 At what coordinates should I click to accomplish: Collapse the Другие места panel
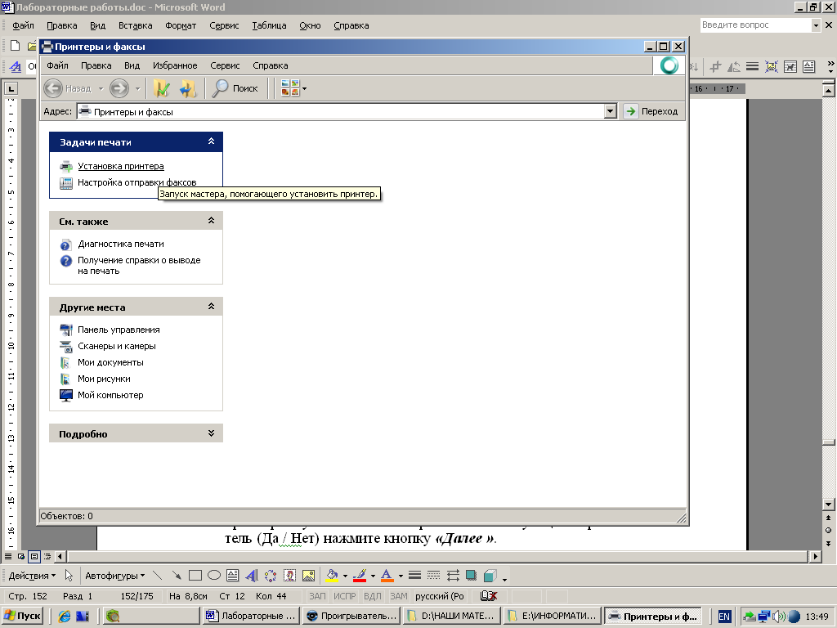tap(212, 307)
